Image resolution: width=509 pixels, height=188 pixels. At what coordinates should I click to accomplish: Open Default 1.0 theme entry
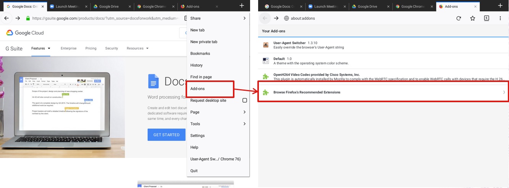coord(383,61)
